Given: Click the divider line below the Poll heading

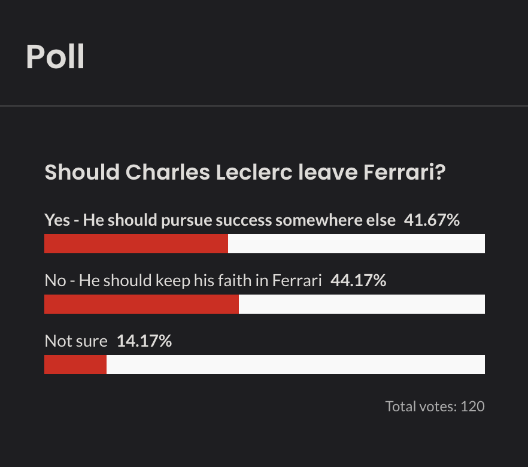Looking at the screenshot, I should point(264,106).
